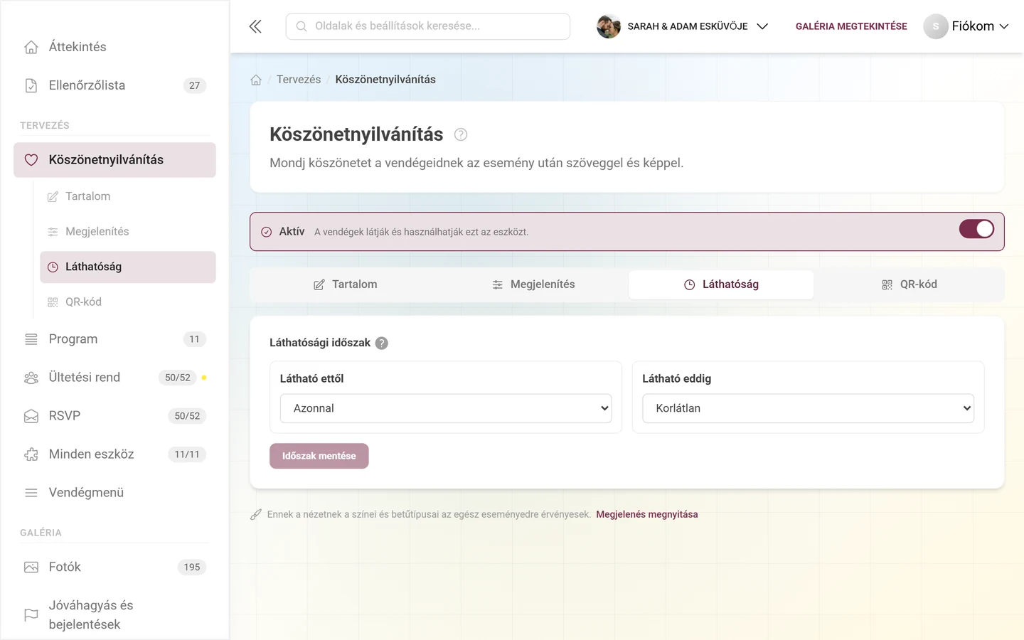The width and height of the screenshot is (1024, 640).
Task: Switch to the Tartalom tab
Action: click(x=346, y=284)
